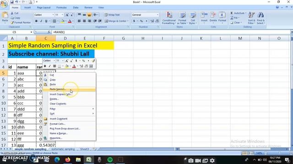Click the Save icon in quick access toolbar

coord(12,2)
